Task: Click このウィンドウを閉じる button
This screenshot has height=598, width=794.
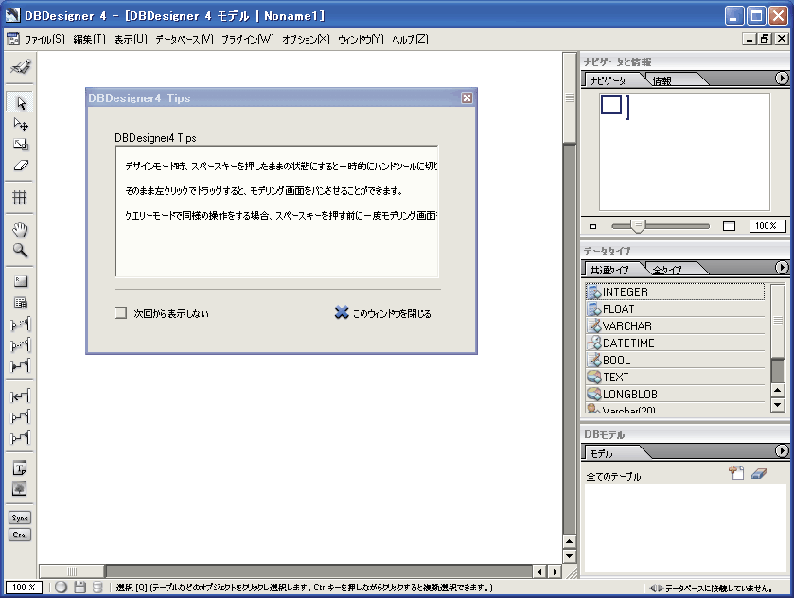Action: click(x=383, y=313)
